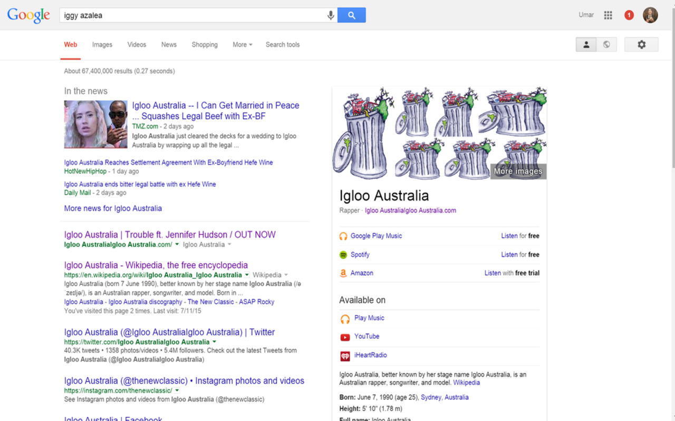Viewport: 675px width, 421px height.
Task: View the red notifications badge
Action: [x=629, y=15]
